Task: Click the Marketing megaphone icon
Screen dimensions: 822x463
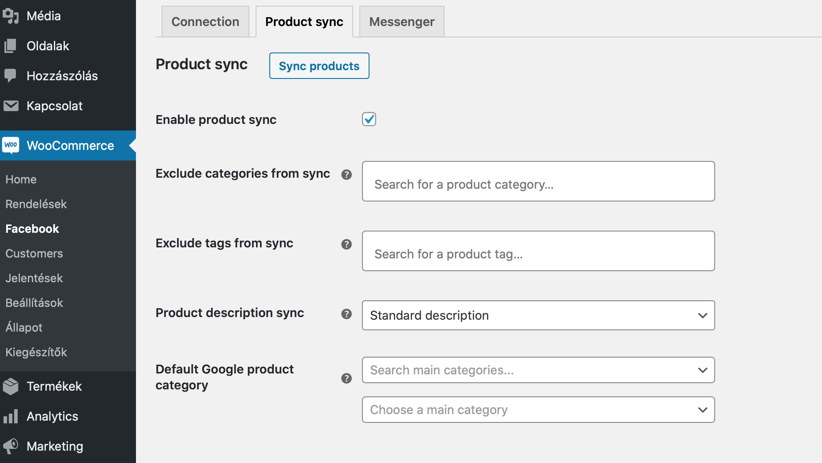Action: pos(11,446)
